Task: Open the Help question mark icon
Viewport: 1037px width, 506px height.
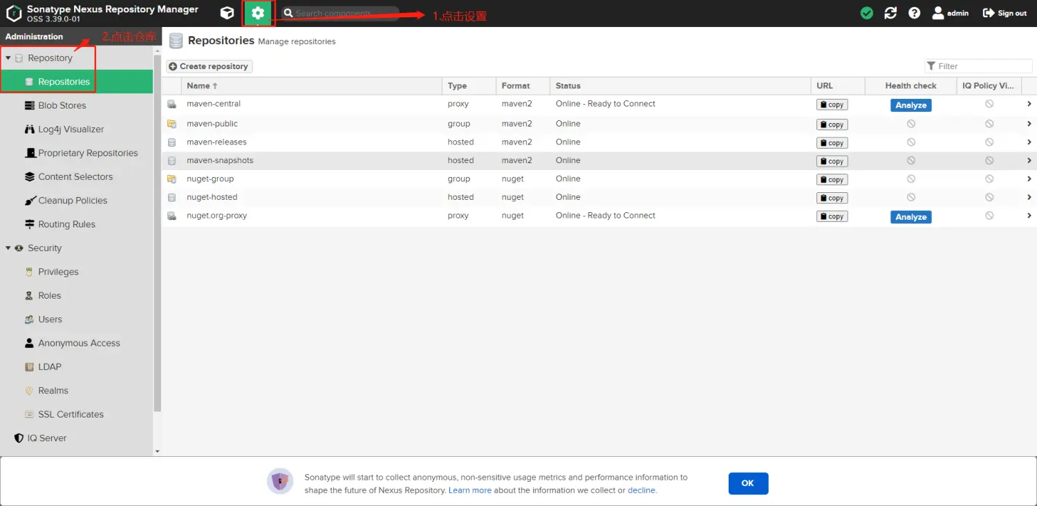Action: 914,13
